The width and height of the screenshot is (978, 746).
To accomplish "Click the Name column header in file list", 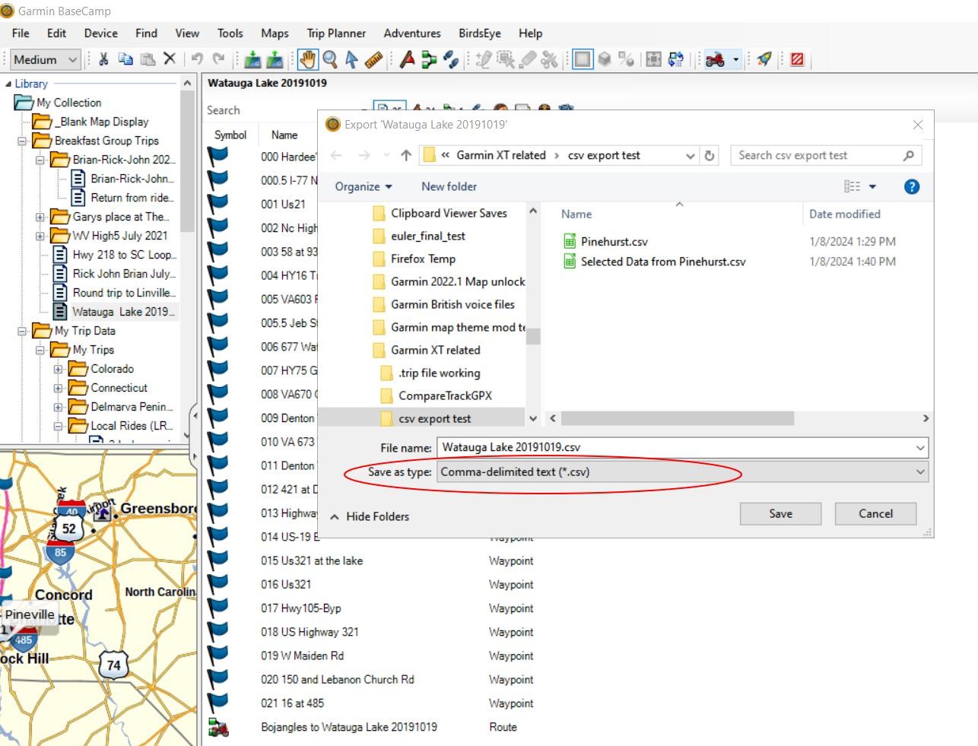I will pyautogui.click(x=576, y=214).
